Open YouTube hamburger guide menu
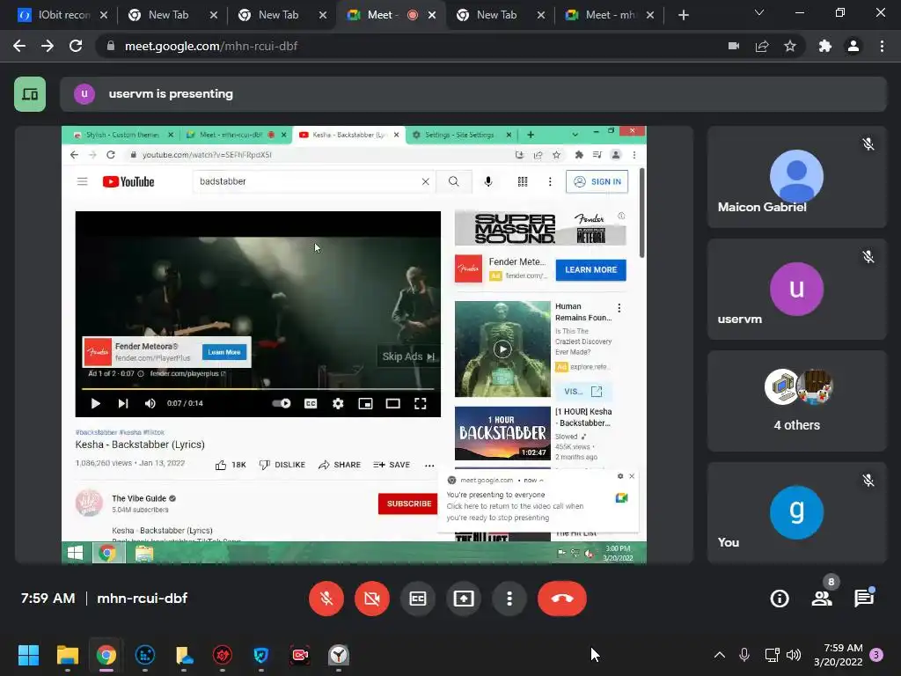The height and width of the screenshot is (676, 901). tap(82, 181)
